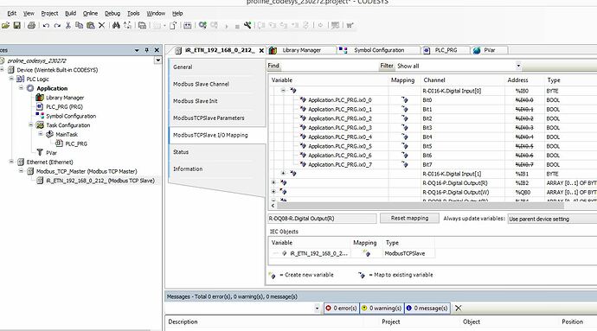This screenshot has width=597, height=331.
Task: Toggle the 0 error(s) filter
Action: (341, 309)
